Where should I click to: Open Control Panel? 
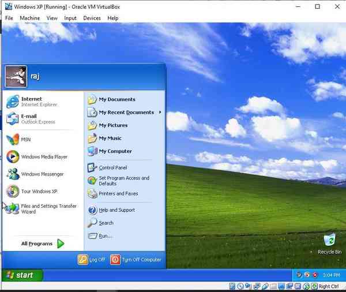112,168
